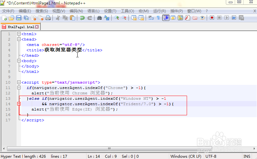The image size is (257, 159).
Task: Close all documents toolbar icon
Action: 41,18
